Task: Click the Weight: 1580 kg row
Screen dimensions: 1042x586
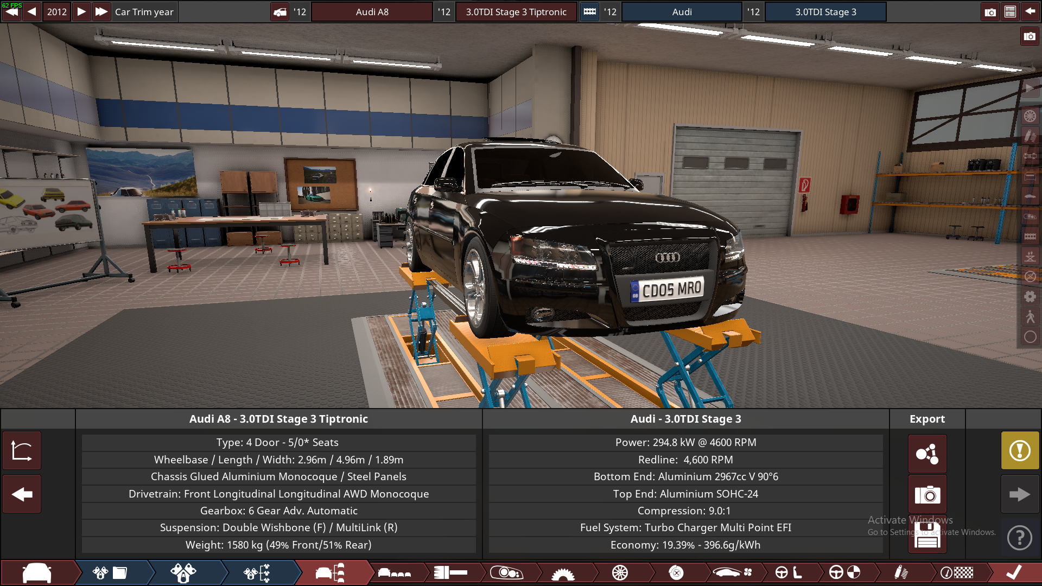Action: point(278,545)
